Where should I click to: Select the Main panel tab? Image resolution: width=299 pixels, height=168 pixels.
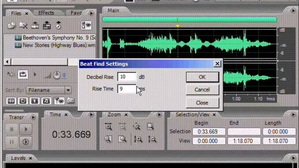(113, 11)
